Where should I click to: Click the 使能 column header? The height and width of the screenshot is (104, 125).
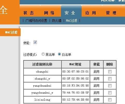(96, 64)
